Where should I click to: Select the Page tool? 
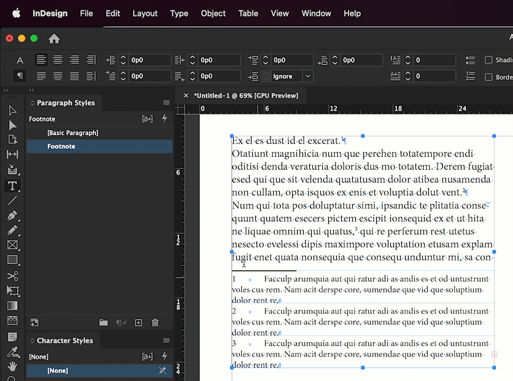click(12, 140)
